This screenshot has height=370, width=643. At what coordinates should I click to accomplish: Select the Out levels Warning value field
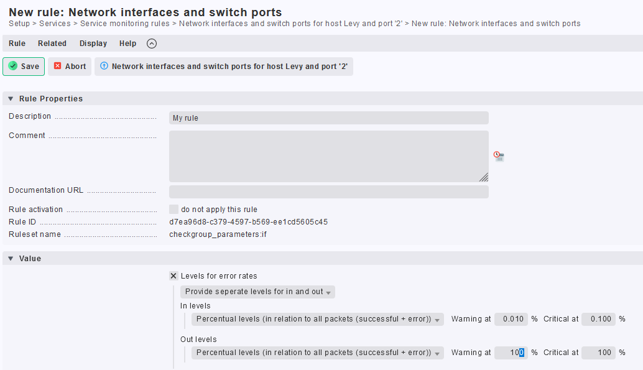coord(511,353)
